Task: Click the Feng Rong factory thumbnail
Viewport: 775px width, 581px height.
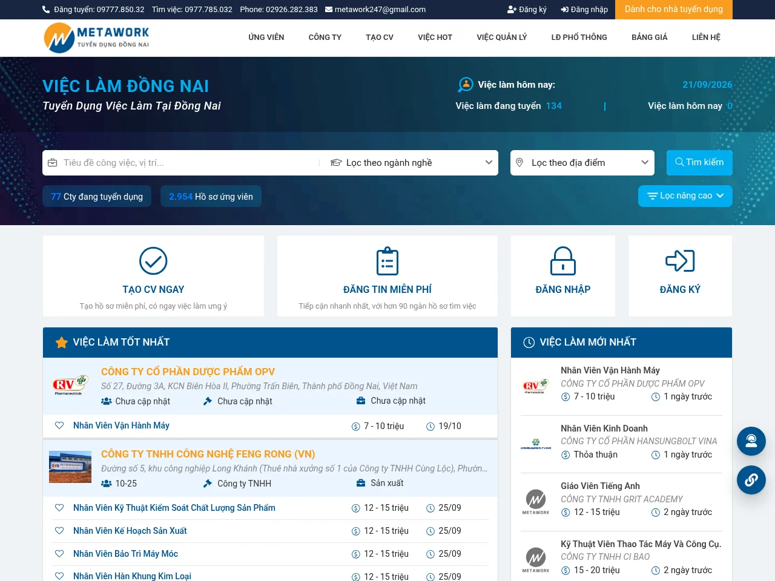Action: (70, 467)
